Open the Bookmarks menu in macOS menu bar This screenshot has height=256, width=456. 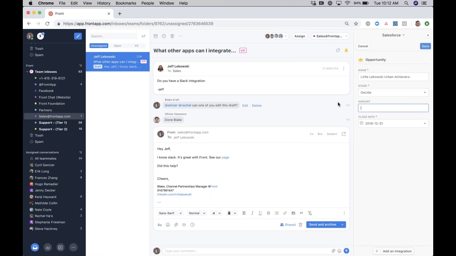coord(126,3)
